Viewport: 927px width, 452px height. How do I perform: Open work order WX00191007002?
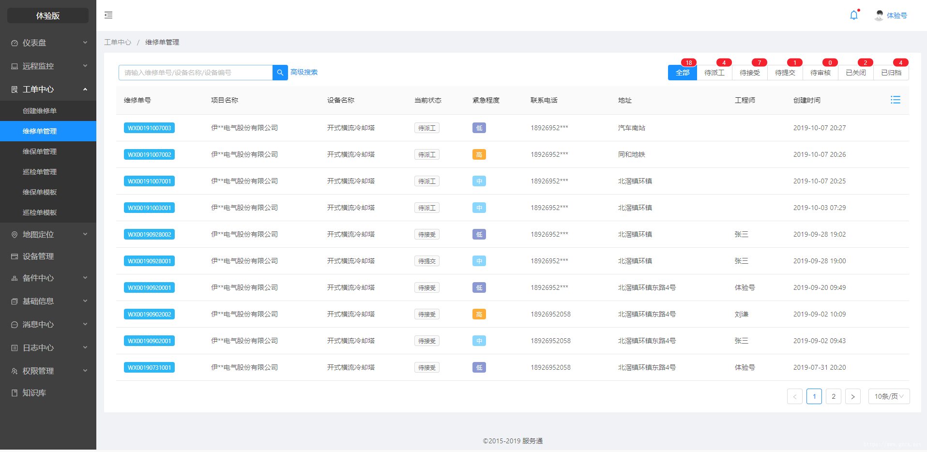149,154
